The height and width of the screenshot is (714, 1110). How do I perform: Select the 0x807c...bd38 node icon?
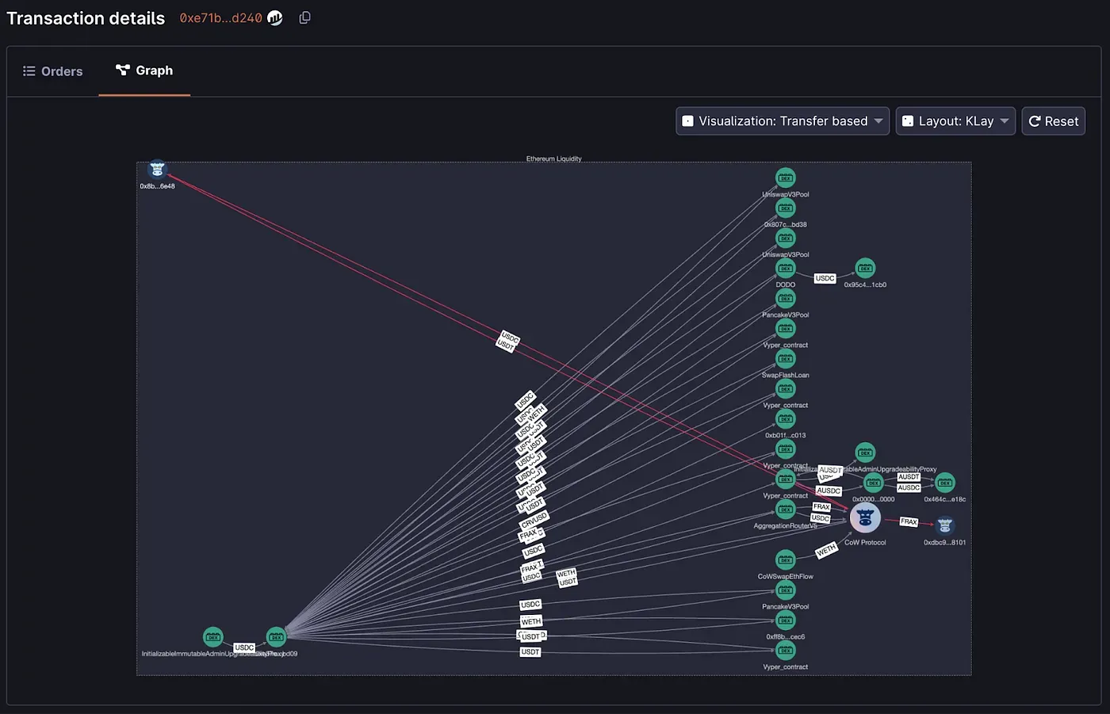click(x=785, y=208)
